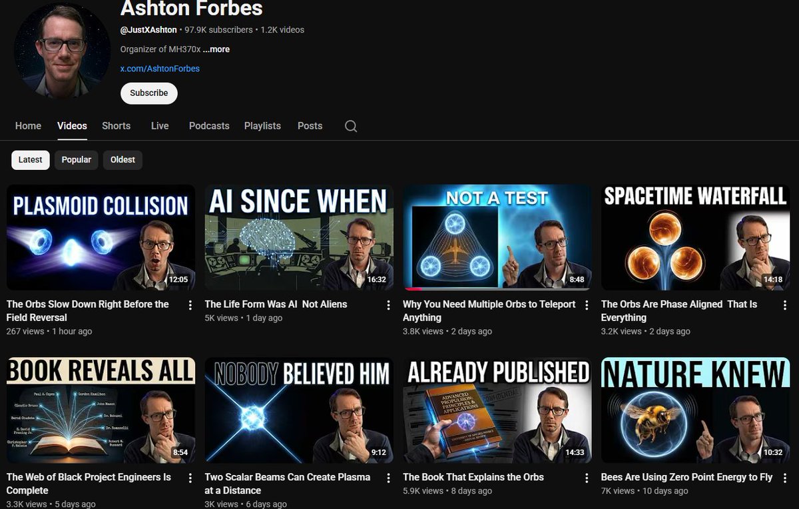This screenshot has height=509, width=799.
Task: Click the @JustXAshton channel handle
Action: 150,30
